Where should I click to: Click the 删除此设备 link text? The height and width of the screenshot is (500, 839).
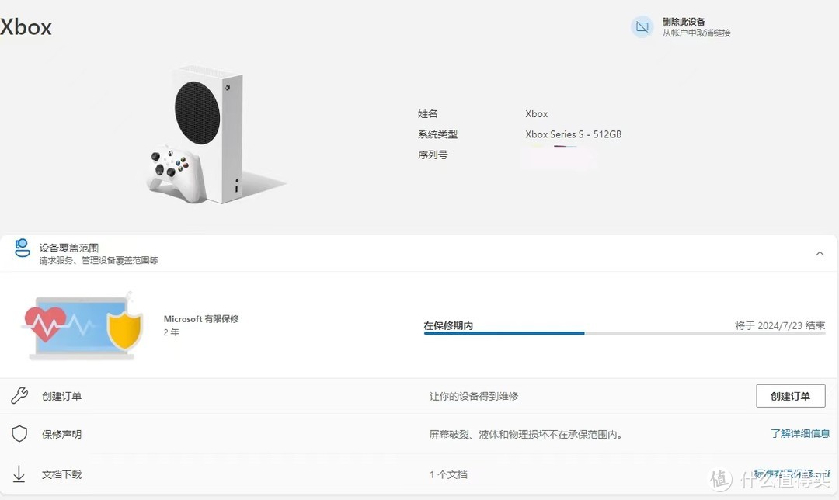(x=684, y=22)
